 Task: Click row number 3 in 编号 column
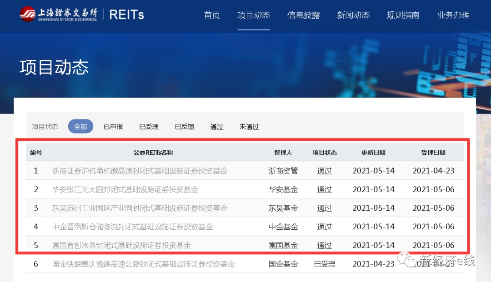(x=36, y=208)
